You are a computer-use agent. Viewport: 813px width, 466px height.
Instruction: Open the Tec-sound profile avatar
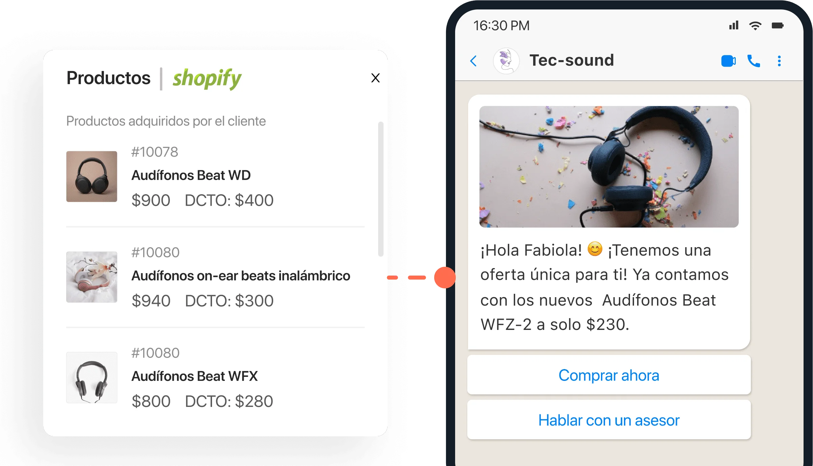coord(506,61)
